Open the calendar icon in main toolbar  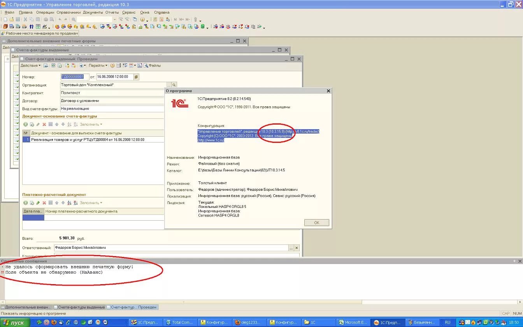coord(161,19)
